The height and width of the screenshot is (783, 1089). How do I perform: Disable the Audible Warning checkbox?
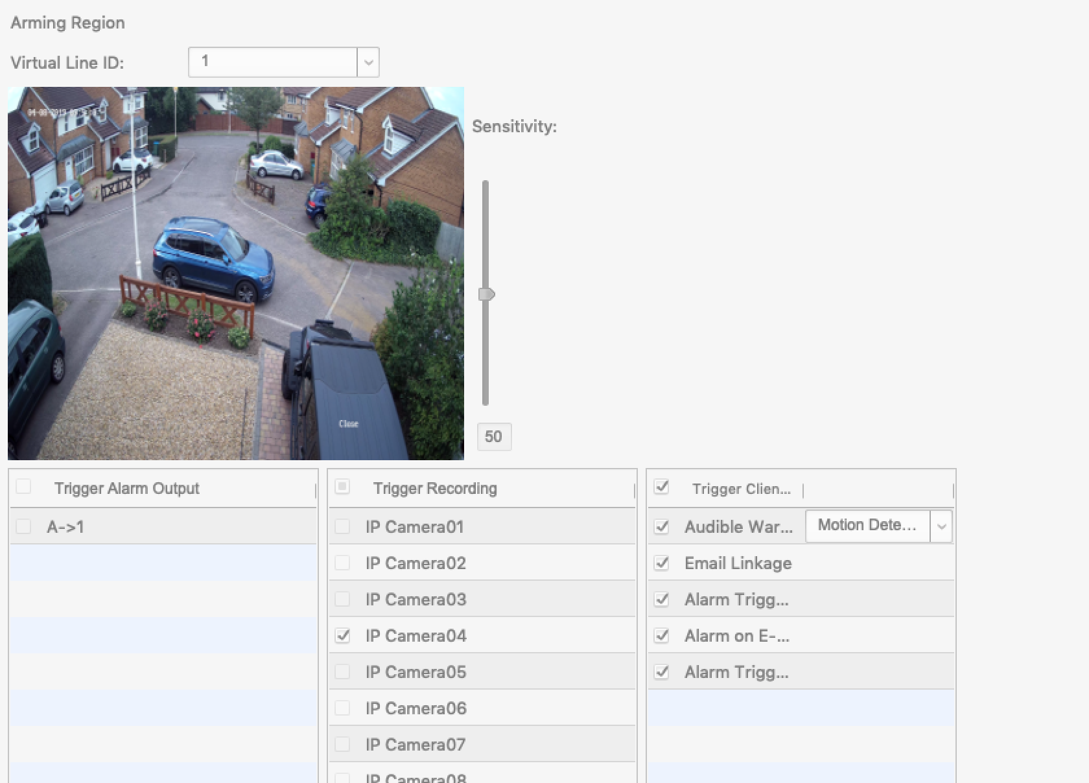coord(661,526)
